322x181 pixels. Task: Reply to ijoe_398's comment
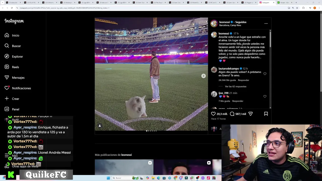[x=238, y=101]
